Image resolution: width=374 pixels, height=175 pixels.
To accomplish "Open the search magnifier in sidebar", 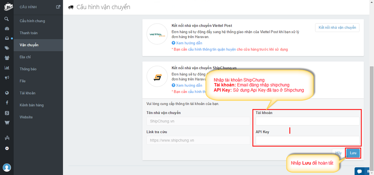I will [x=7, y=19].
